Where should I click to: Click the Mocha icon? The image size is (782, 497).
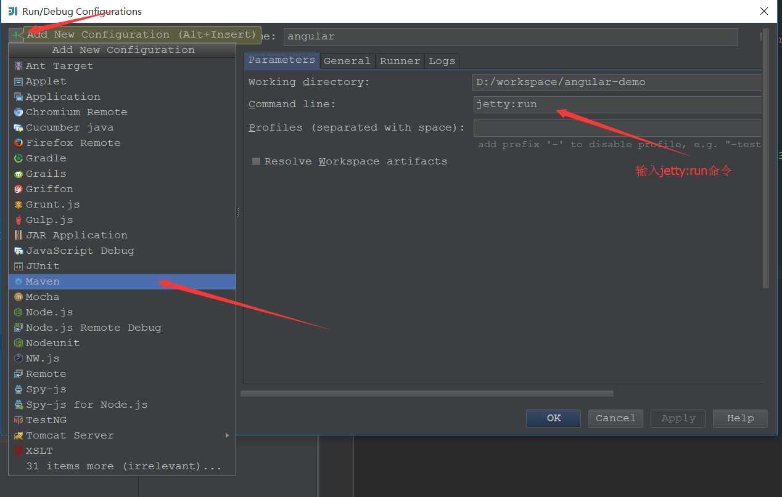(19, 297)
